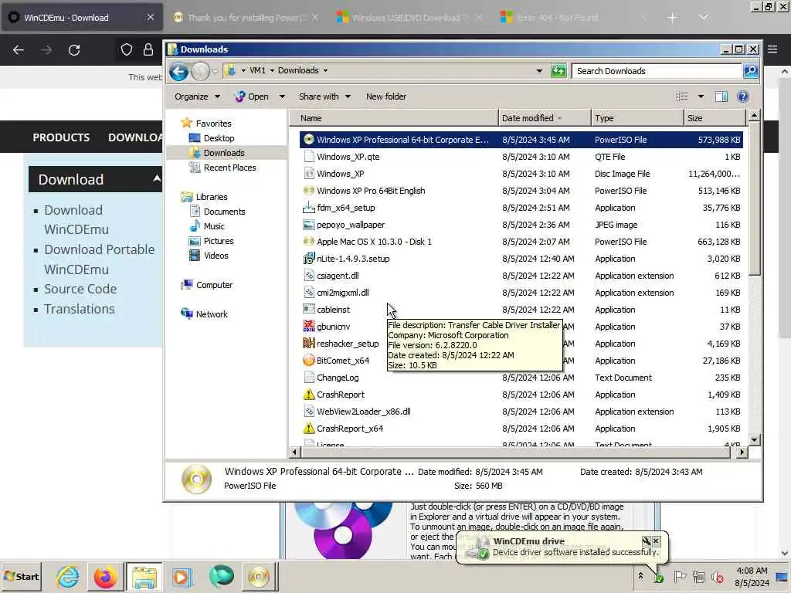The image size is (791, 593).
Task: Switch to the Windows USB/DVD Download tab
Action: pyautogui.click(x=409, y=18)
